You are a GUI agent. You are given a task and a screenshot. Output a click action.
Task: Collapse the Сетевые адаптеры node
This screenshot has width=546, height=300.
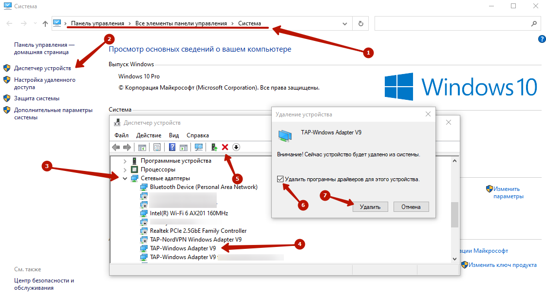[x=125, y=179]
